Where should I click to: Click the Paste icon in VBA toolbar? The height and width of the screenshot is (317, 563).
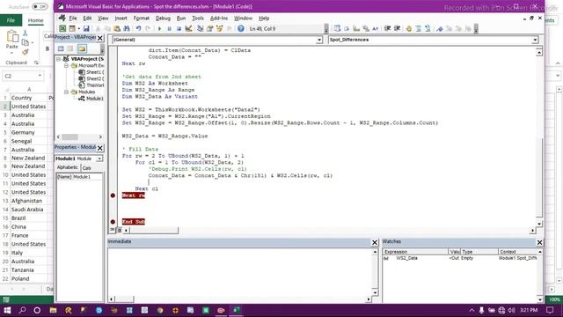[117, 28]
